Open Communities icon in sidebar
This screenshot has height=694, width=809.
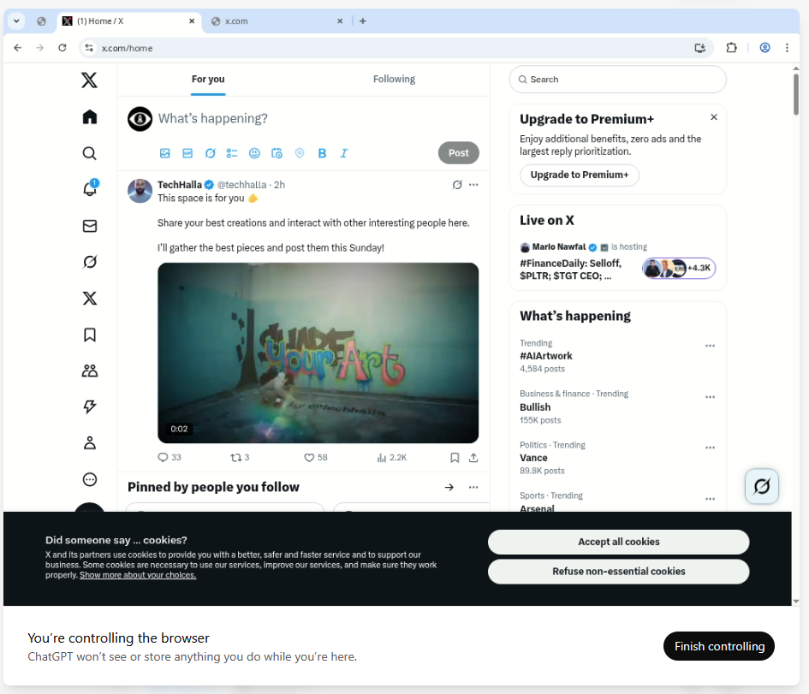coord(90,371)
